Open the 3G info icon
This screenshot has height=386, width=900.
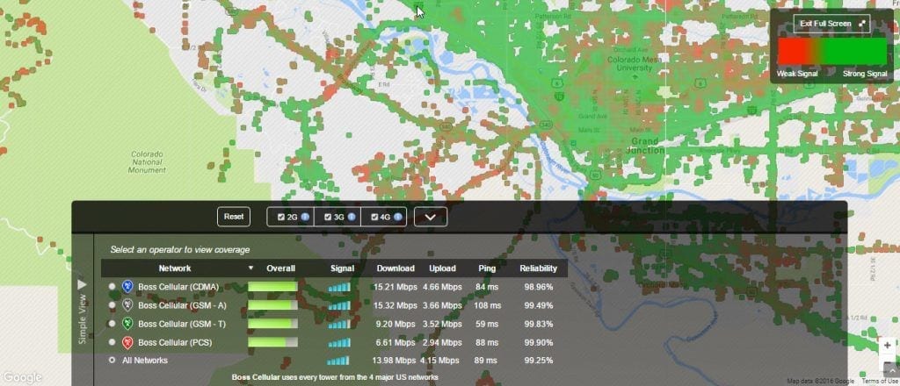tap(352, 217)
